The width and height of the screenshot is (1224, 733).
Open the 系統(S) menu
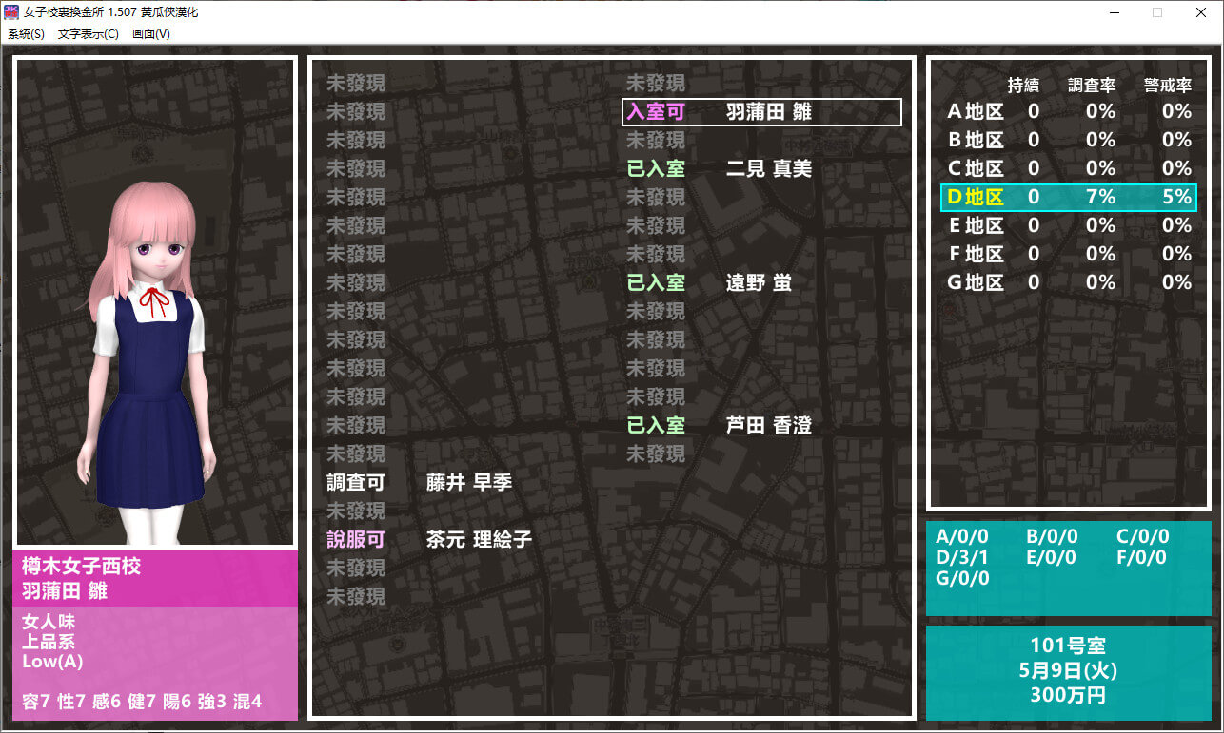[26, 34]
